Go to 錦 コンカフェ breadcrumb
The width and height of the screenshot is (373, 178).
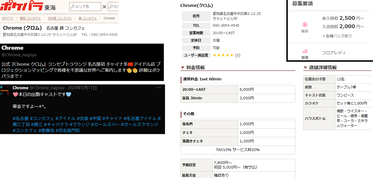(x=88, y=18)
